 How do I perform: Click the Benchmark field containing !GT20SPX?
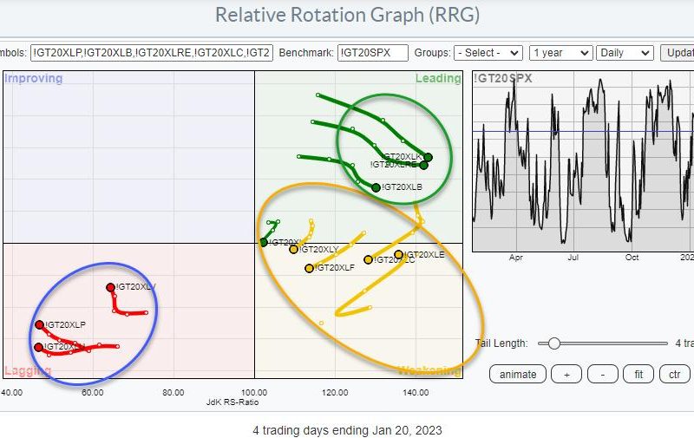point(373,53)
